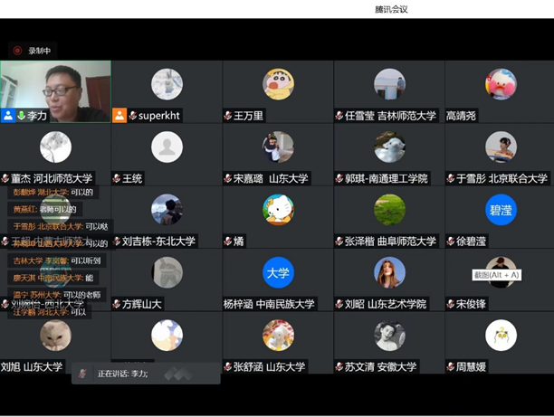
Task: Click muted mic icon beside 张泽楷 曲阜师范大学
Action: (x=339, y=242)
